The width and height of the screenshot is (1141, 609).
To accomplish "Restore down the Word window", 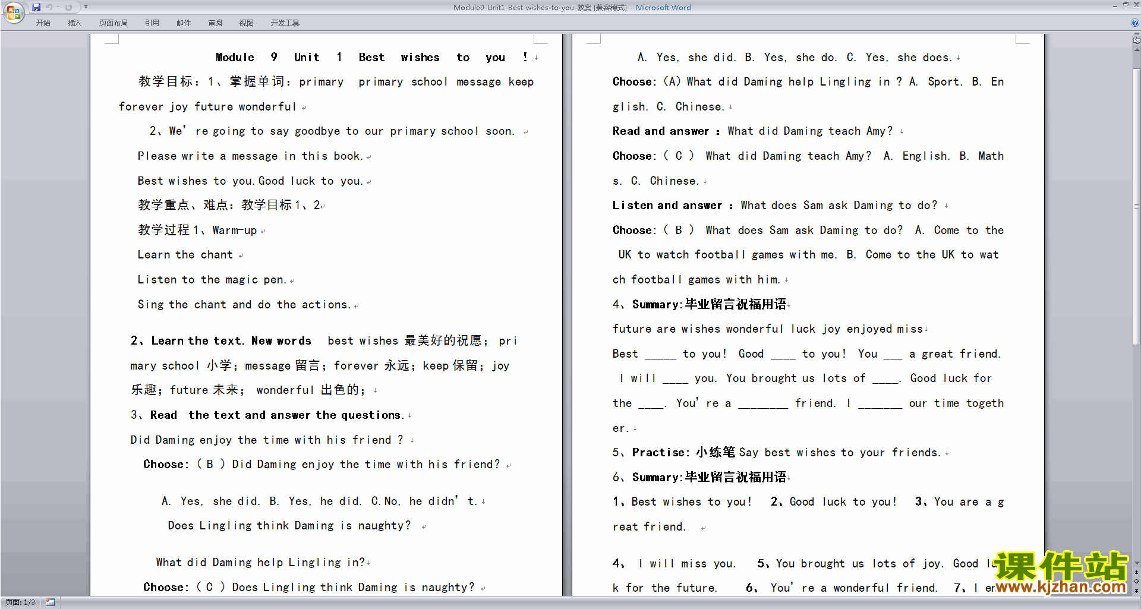I will (1126, 5).
